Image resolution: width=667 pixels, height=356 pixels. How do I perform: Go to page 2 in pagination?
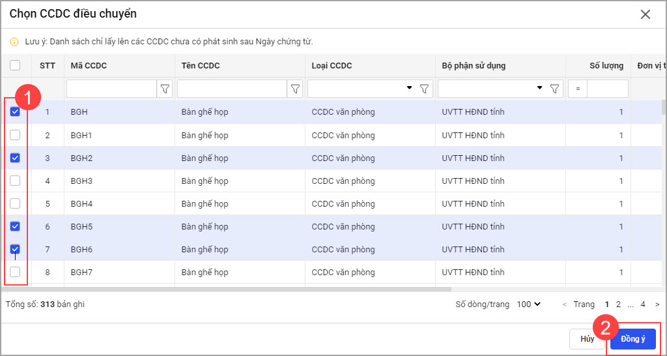pos(618,304)
